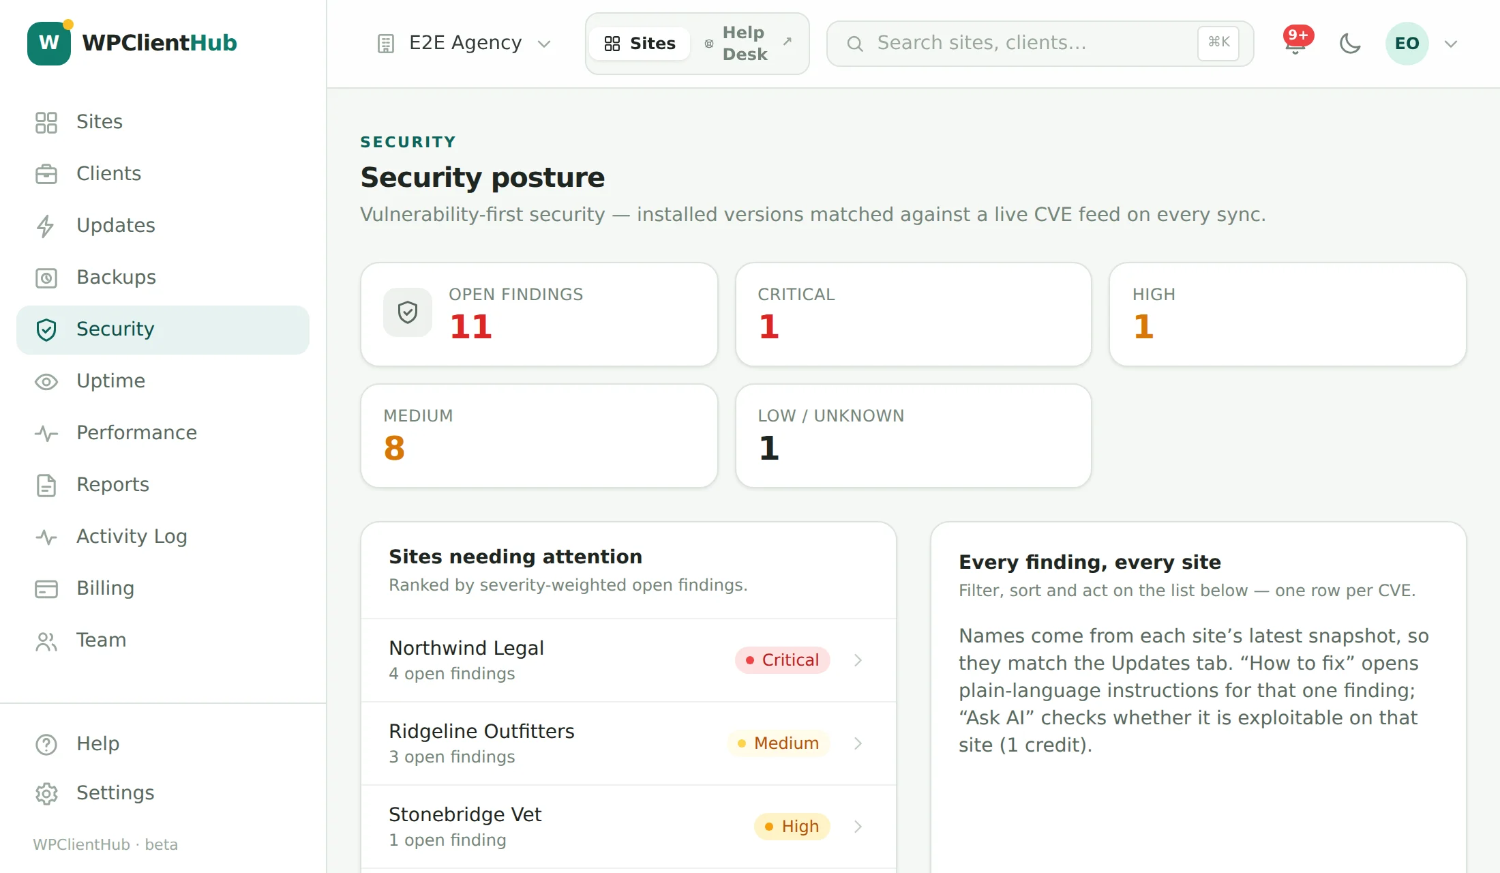Go to Clients in sidebar
This screenshot has width=1500, height=873.
(x=163, y=174)
